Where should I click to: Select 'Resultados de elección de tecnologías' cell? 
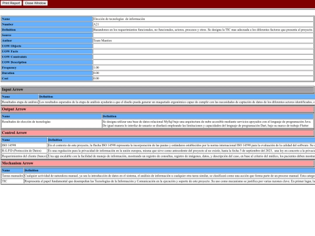(x=52, y=124)
